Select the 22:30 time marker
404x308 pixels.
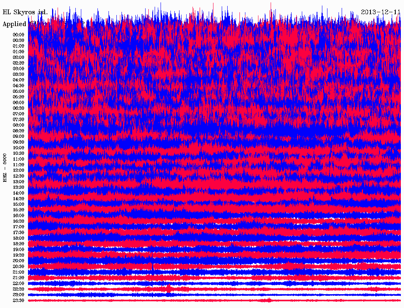[x=19, y=289]
